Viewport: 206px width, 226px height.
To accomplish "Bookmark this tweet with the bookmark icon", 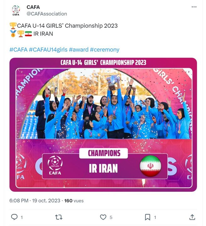I will pos(148,217).
